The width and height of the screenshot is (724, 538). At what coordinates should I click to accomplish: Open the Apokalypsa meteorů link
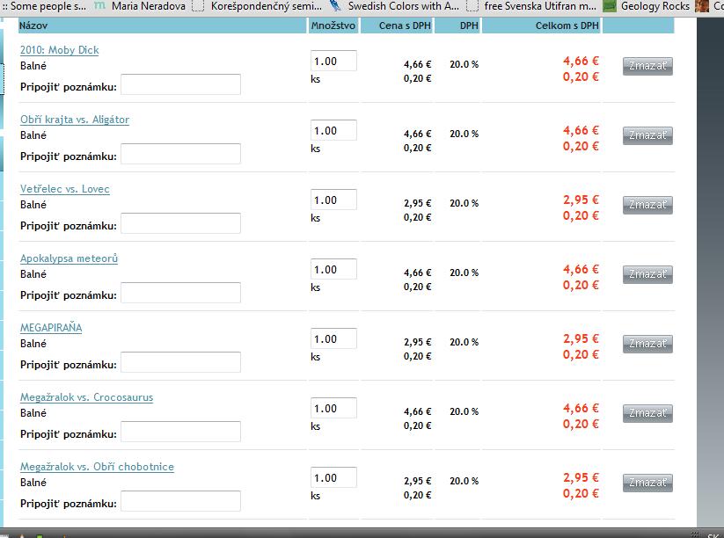click(x=69, y=258)
